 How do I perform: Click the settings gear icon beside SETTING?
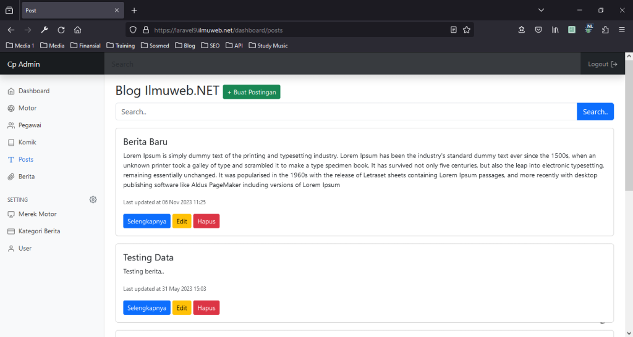click(x=93, y=199)
